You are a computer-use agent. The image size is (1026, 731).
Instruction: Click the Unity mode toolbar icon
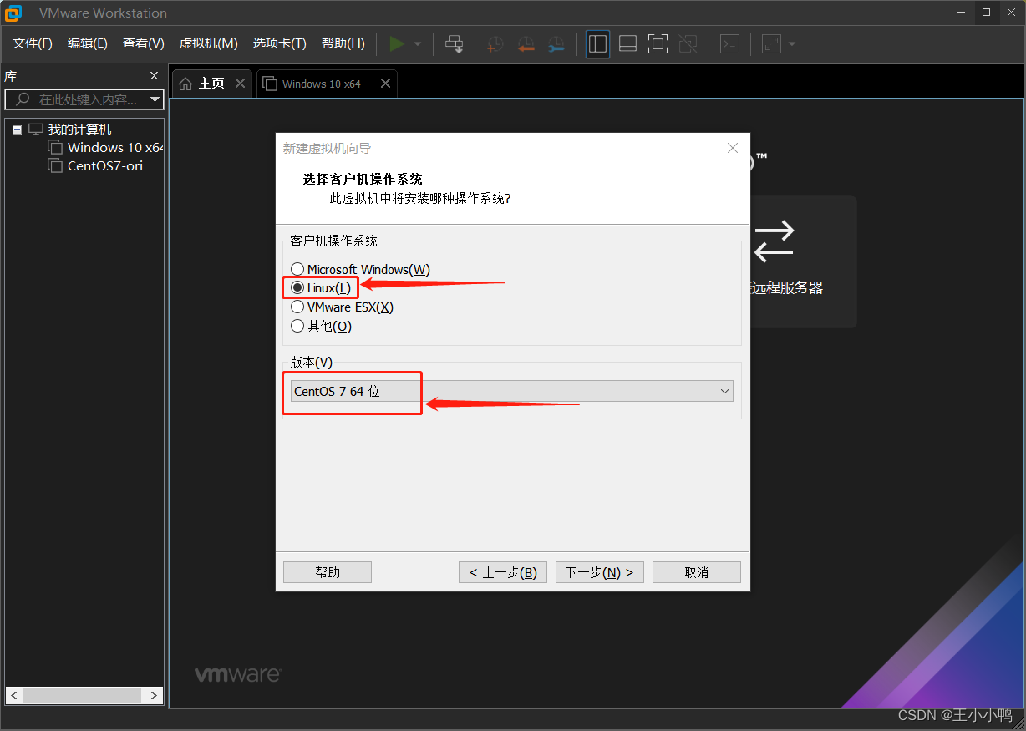pos(688,43)
